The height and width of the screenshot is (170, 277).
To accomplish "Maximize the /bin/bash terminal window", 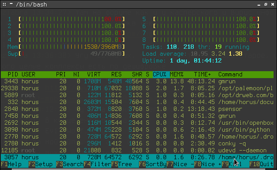I will 266,4.
